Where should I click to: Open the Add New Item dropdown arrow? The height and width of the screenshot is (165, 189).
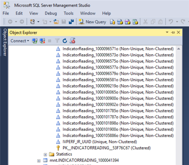(x=50, y=22)
